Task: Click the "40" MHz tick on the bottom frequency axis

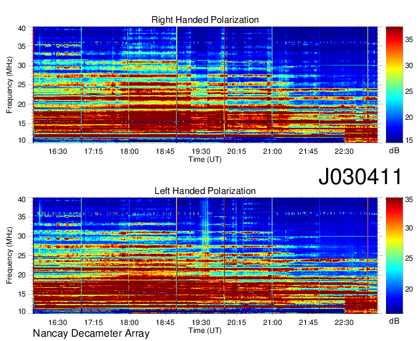Action: 22,200
